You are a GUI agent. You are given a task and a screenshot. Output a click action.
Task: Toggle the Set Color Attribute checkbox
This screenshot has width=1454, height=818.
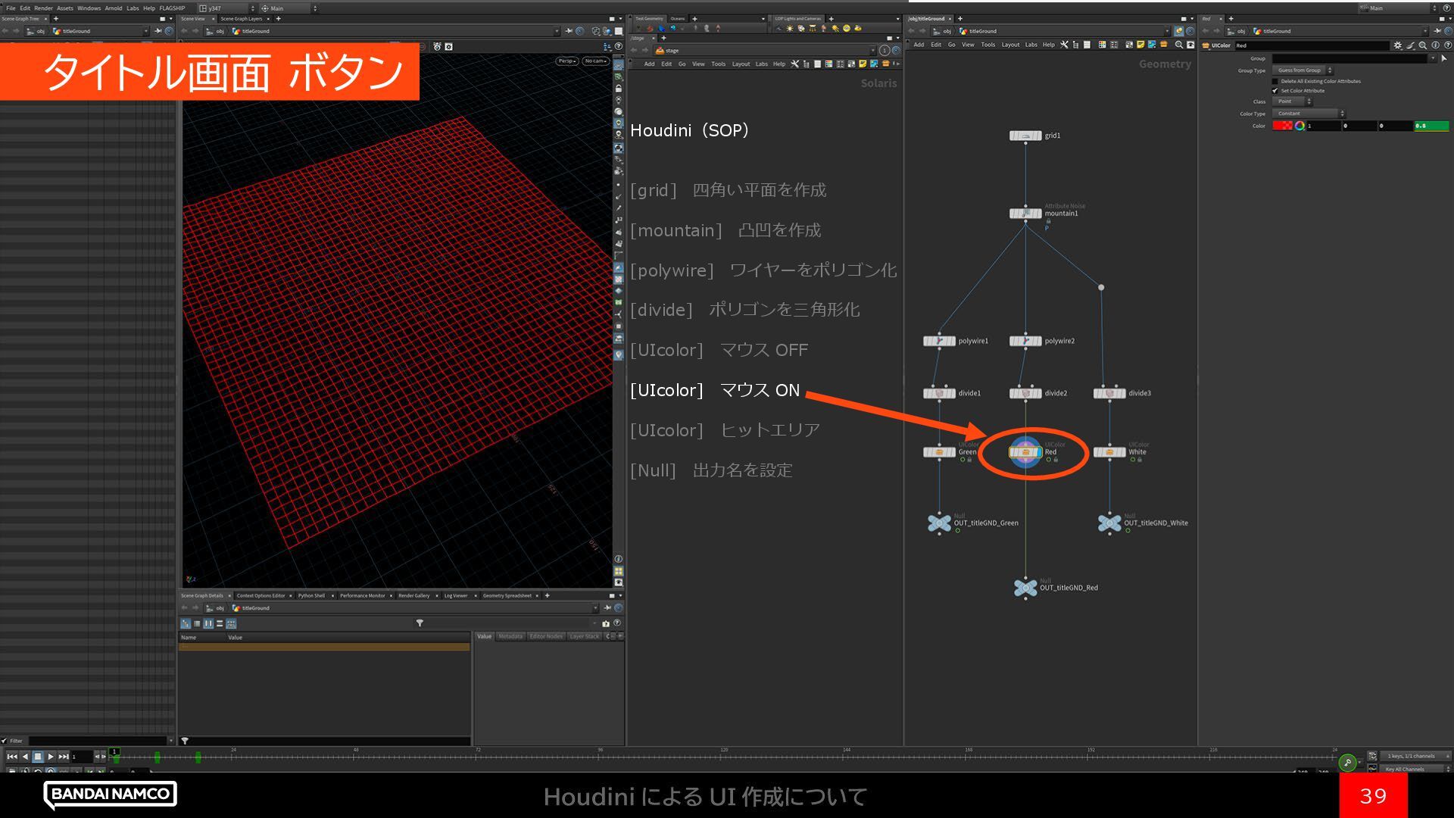point(1275,91)
